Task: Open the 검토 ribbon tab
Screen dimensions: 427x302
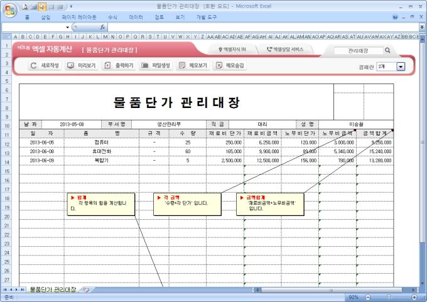Action: [159, 17]
